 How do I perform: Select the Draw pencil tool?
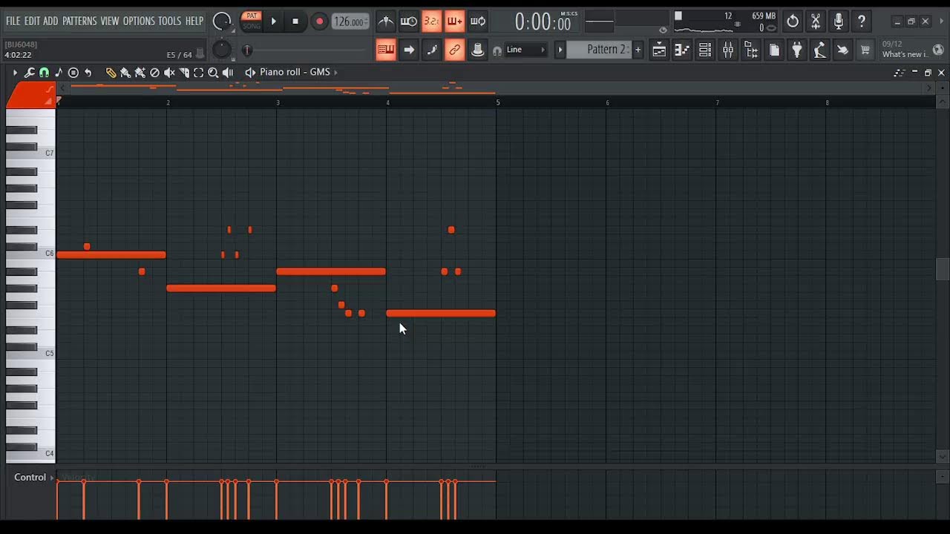(111, 73)
